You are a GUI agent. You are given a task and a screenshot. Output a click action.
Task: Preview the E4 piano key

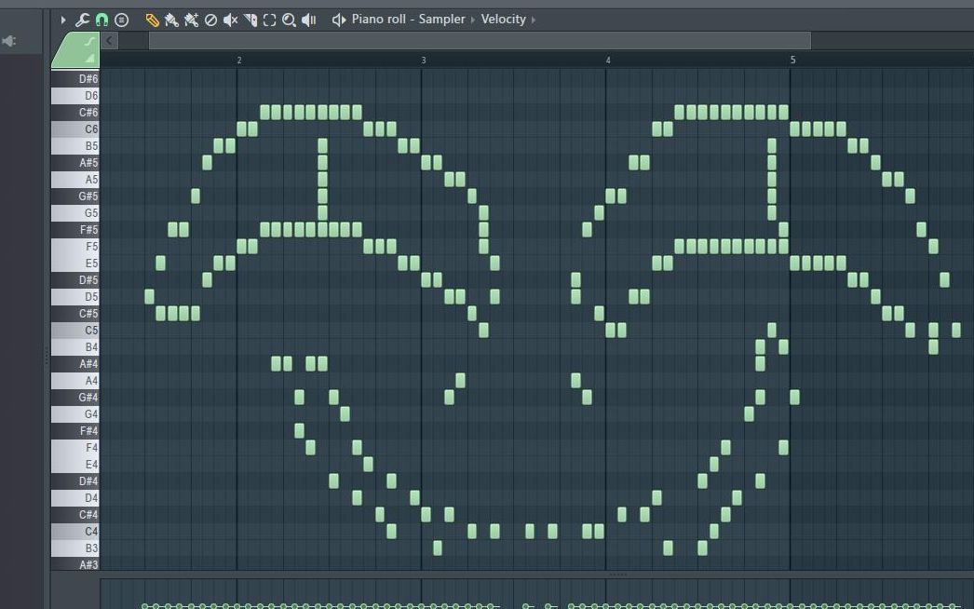pyautogui.click(x=75, y=465)
